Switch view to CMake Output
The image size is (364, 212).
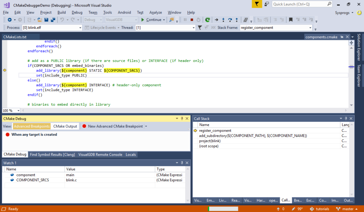pos(64,126)
